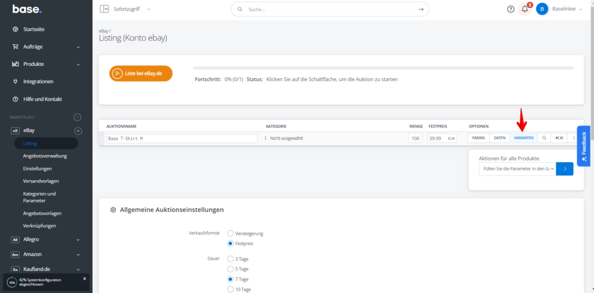Click the Auktionsname field Base T-Shirt M
Image resolution: width=594 pixels, height=293 pixels.
point(182,139)
